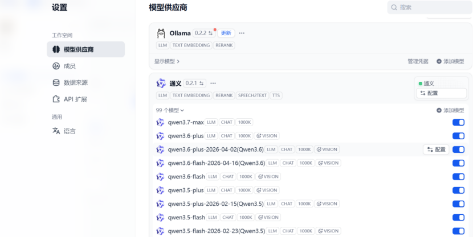This screenshot has height=237, width=473.
Task: Click the 配置 button in 通义 credential panel
Action: pos(441,93)
